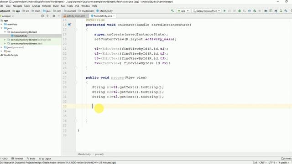Run app with coverage icon
Viewport: 292px width, 164px height.
(x=245, y=11)
